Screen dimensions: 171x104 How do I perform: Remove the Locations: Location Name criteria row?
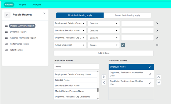tap(157, 31)
